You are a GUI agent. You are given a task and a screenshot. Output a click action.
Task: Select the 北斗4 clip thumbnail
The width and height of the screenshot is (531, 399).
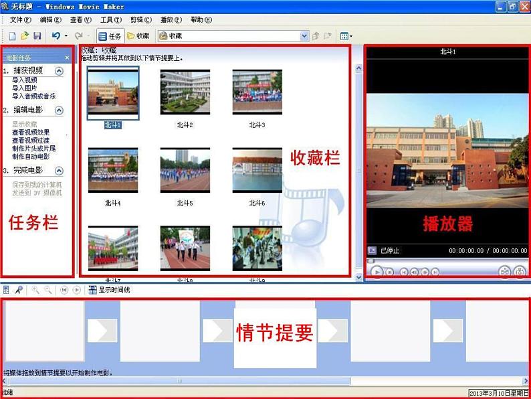(113, 170)
